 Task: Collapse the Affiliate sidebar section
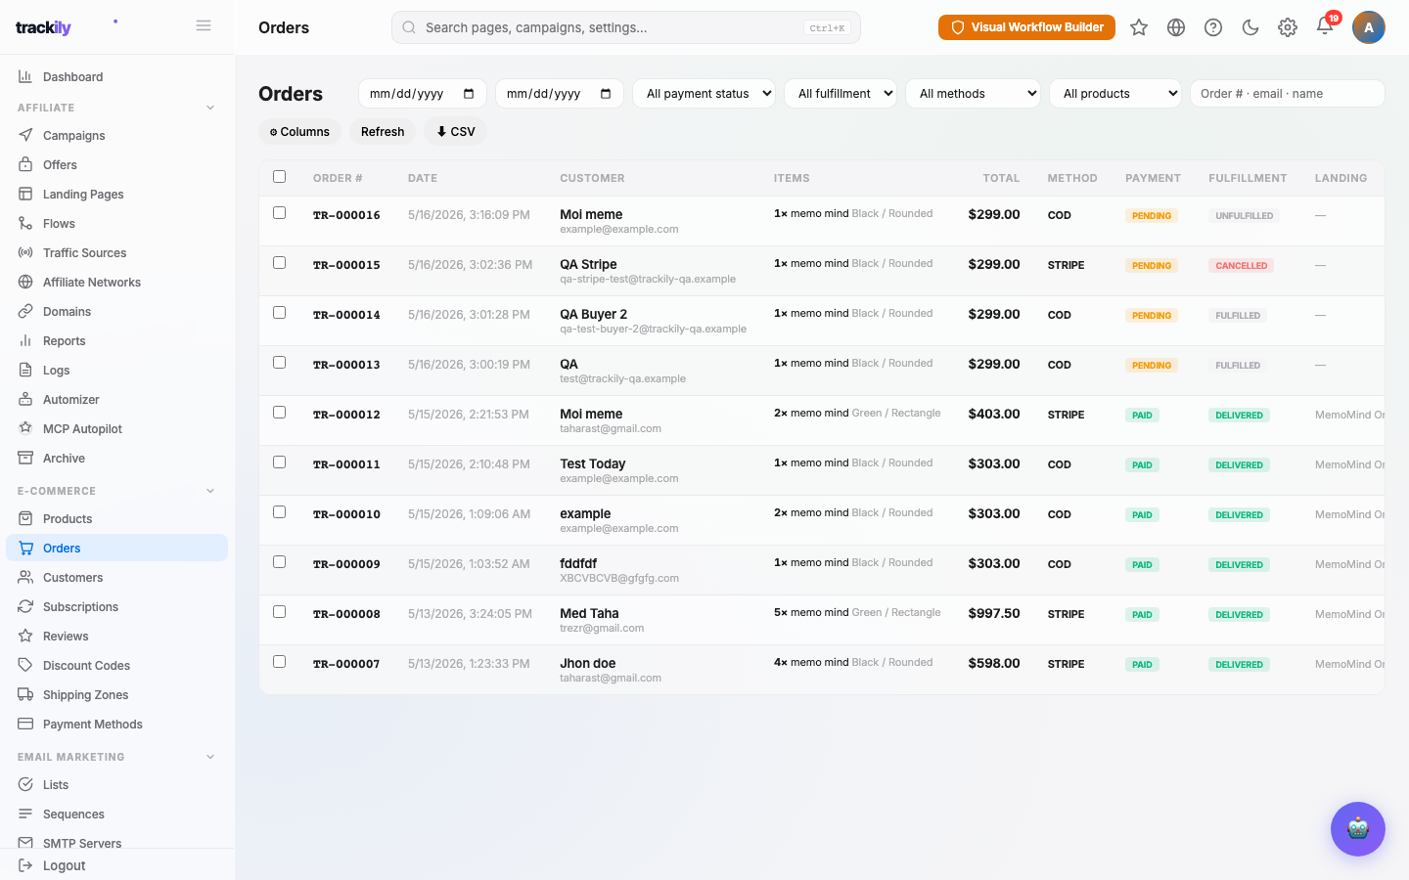[210, 108]
